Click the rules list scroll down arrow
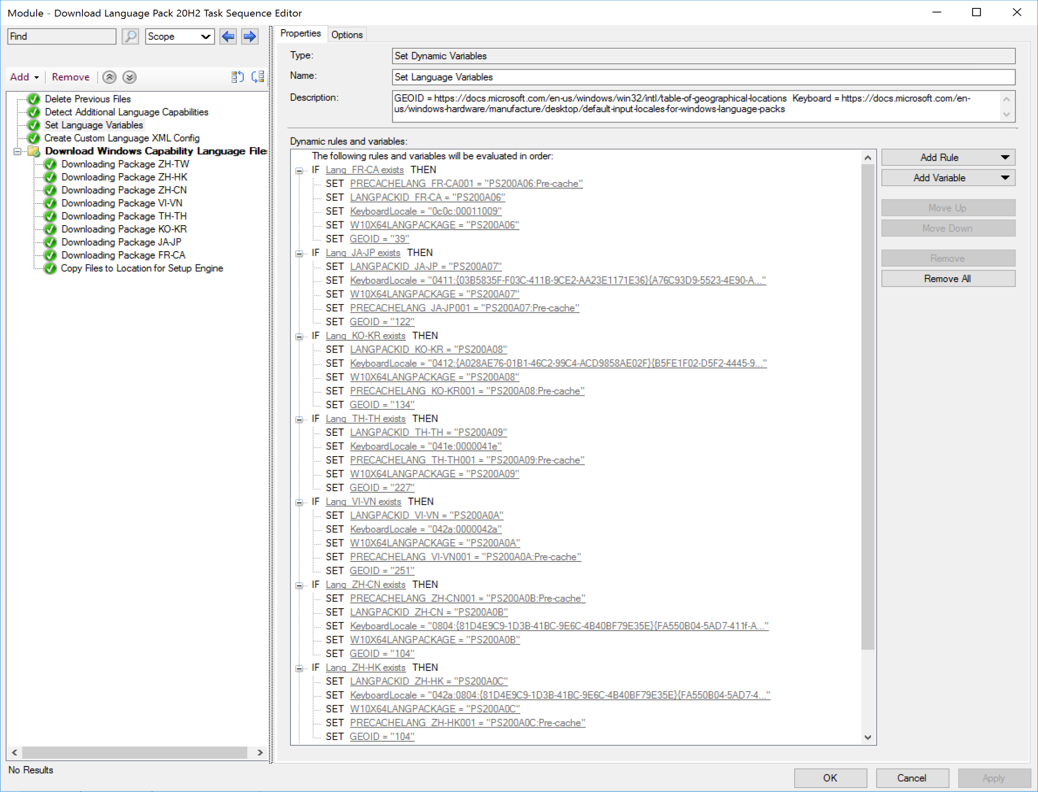The width and height of the screenshot is (1038, 792). pos(867,737)
